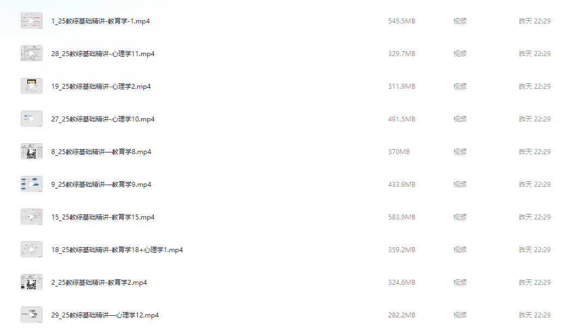This screenshot has width=581, height=330.
Task: Click thumbnail of 29_25教综基础精讲—心理学12.mp4
Action: click(x=32, y=315)
